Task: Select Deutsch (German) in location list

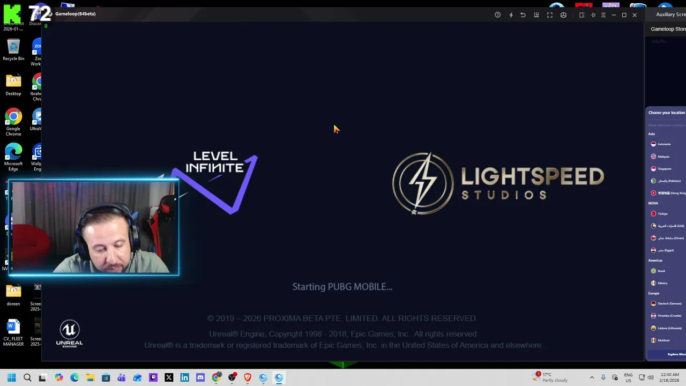Action: [x=667, y=303]
